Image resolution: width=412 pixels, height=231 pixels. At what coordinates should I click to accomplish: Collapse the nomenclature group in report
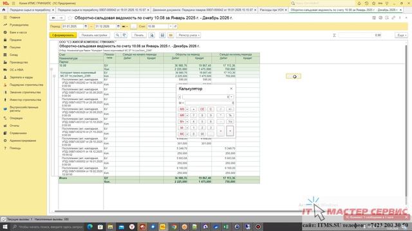click(x=54, y=76)
